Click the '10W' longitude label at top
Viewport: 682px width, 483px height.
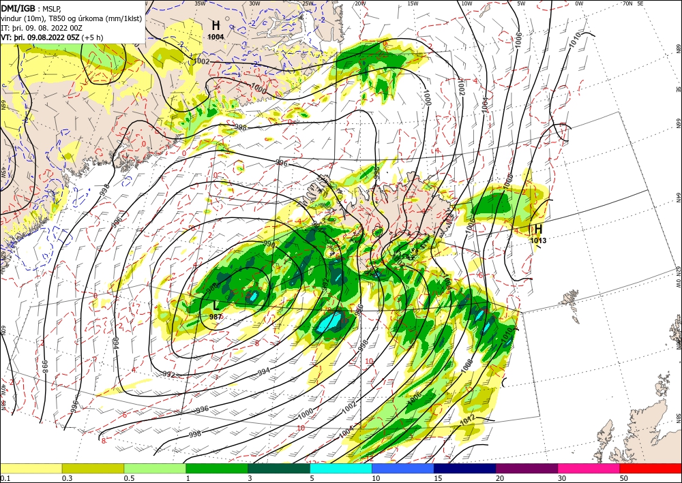[466, 3]
